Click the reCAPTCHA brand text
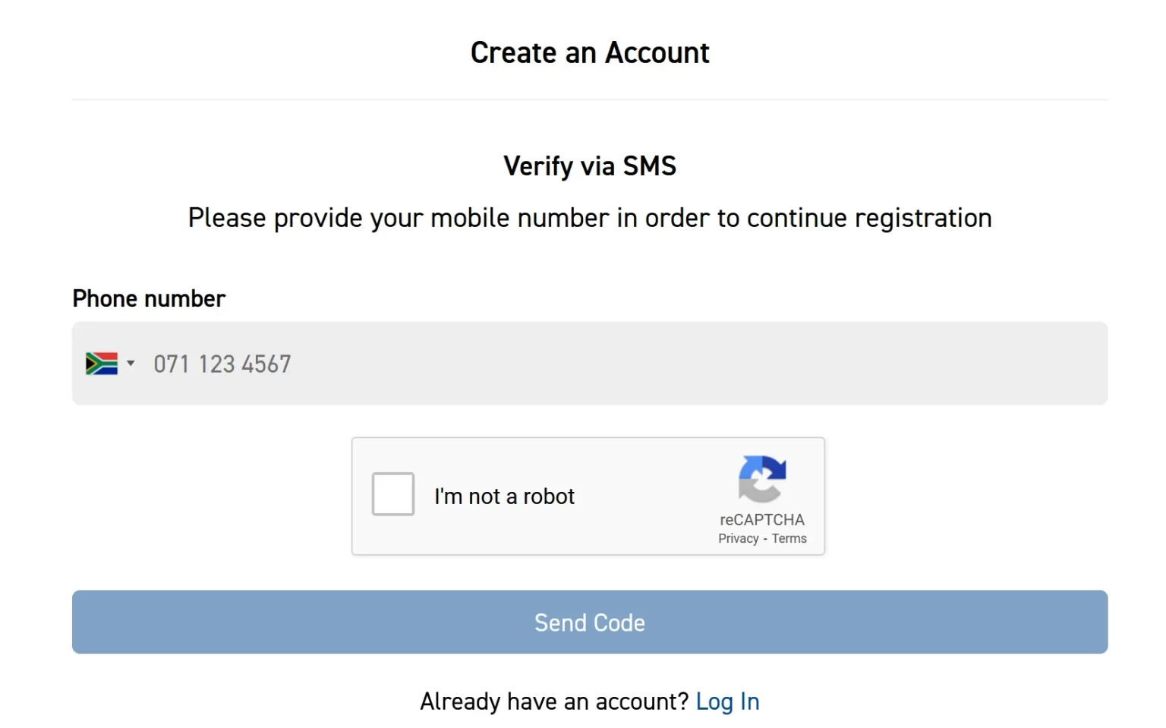1166x728 pixels. coord(762,520)
